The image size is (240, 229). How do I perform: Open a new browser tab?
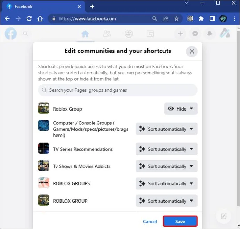pyautogui.click(x=92, y=7)
